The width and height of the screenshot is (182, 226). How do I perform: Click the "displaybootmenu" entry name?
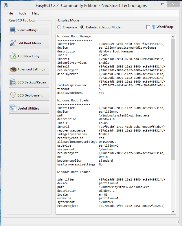pyautogui.click(x=70, y=93)
